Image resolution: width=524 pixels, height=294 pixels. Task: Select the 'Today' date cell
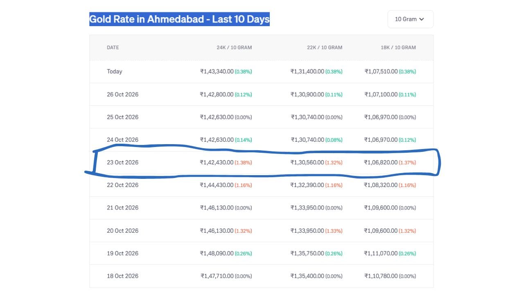[115, 71]
